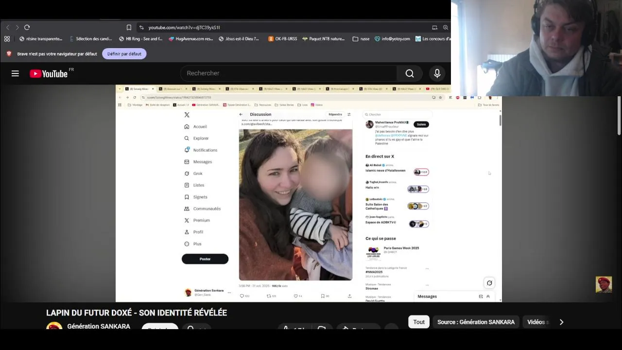
Task: Open the zoom magnifier icon in address bar
Action: coord(446,27)
